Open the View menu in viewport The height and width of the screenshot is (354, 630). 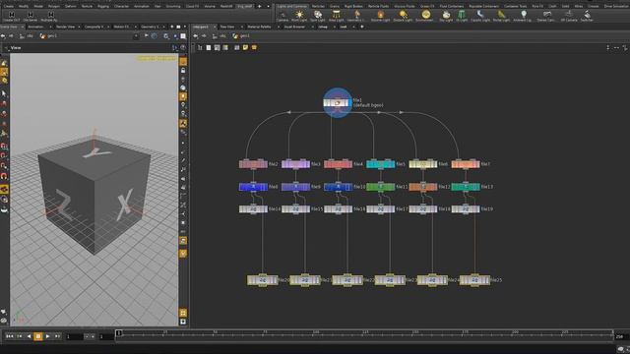pos(16,48)
